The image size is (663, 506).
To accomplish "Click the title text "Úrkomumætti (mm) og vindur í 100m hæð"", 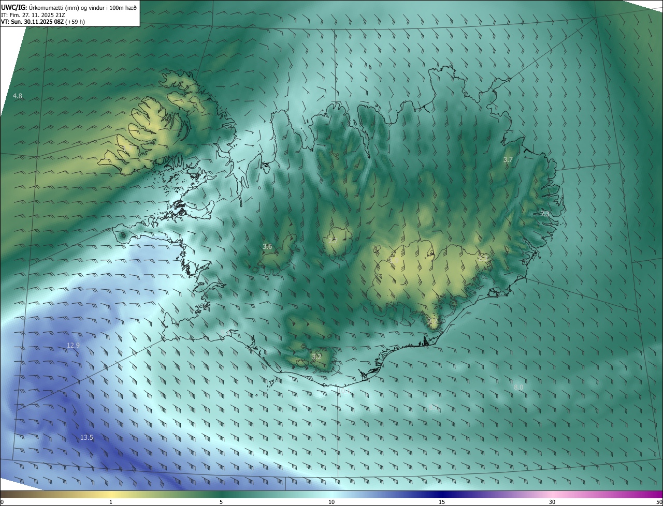I will [x=83, y=7].
